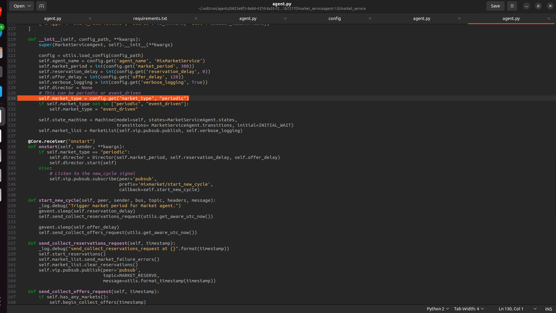Switch to the config tab
Viewport: 556px width, 313px height.
(x=334, y=18)
